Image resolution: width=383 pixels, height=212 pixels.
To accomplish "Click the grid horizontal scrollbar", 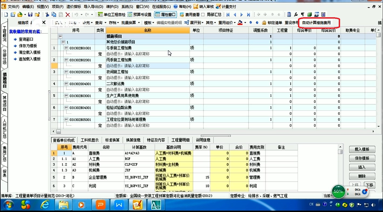I will [x=213, y=131].
